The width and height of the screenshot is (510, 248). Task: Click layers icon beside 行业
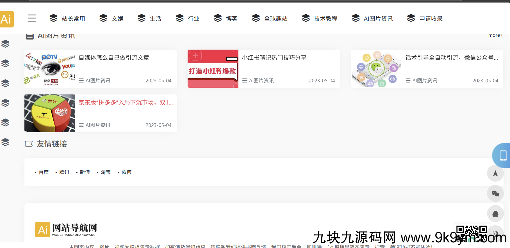click(179, 18)
